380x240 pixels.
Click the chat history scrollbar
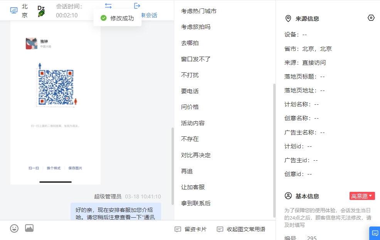(x=173, y=166)
